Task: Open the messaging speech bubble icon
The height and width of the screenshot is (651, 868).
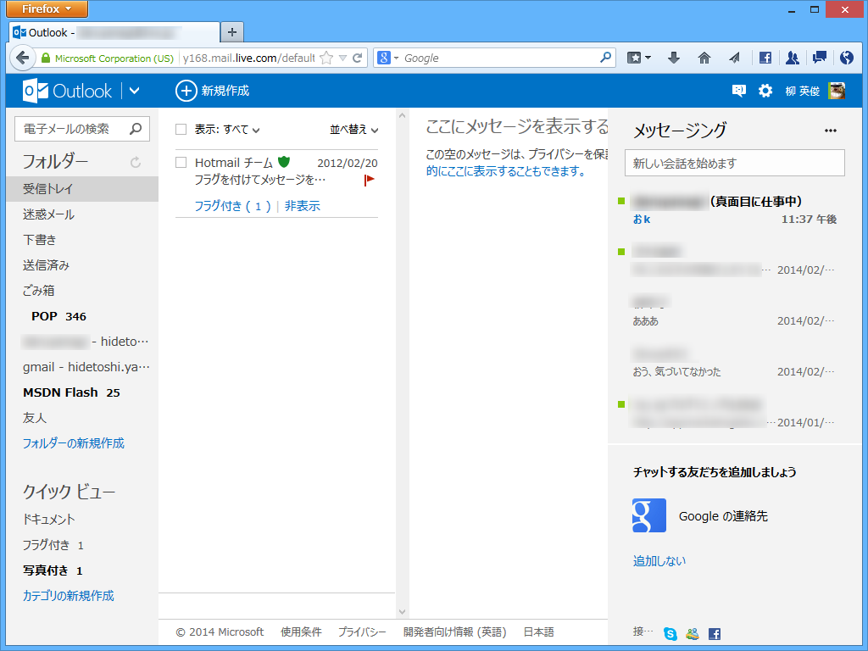Action: click(737, 91)
